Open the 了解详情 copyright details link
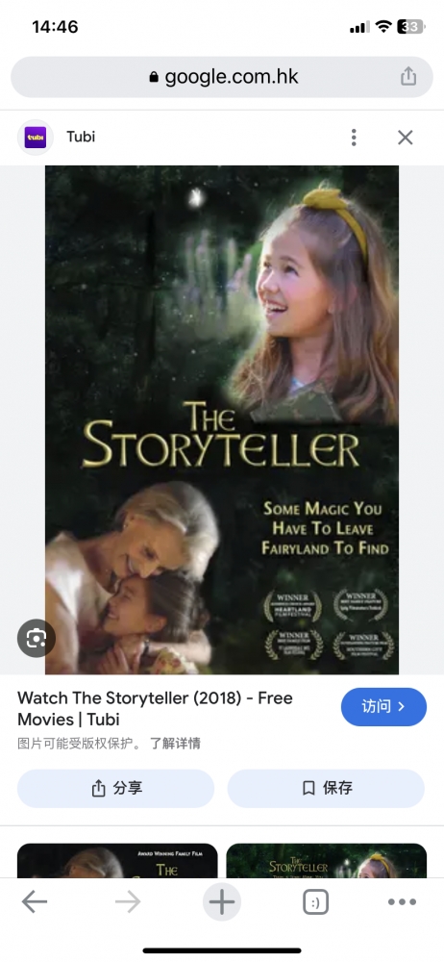 tap(176, 744)
